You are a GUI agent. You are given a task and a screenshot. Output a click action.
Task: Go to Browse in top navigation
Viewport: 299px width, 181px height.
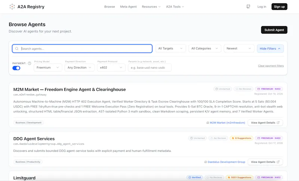(110, 7)
